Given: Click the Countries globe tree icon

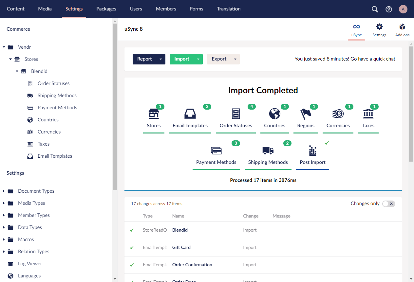Looking at the screenshot, I should point(30,120).
